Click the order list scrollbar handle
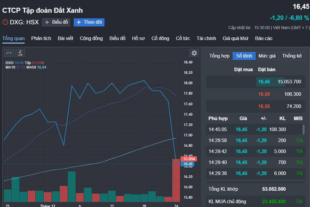 pyautogui.click(x=303, y=130)
